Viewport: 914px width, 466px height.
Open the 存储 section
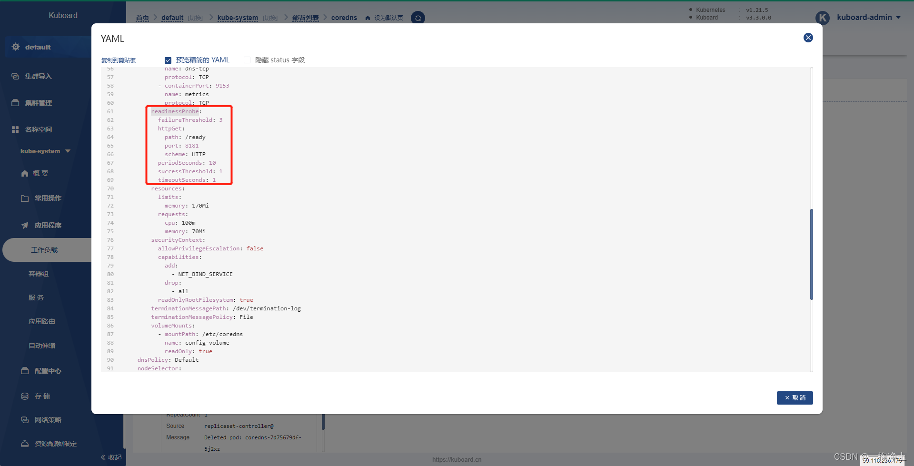41,396
